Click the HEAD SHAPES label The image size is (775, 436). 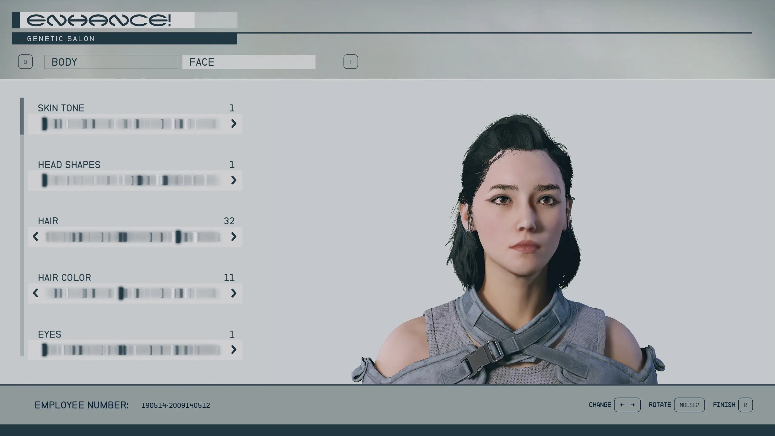[x=69, y=165]
